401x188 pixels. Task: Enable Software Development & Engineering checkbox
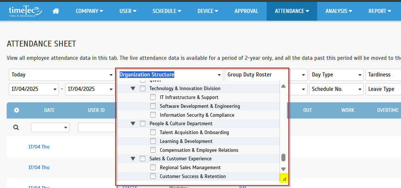(x=153, y=106)
